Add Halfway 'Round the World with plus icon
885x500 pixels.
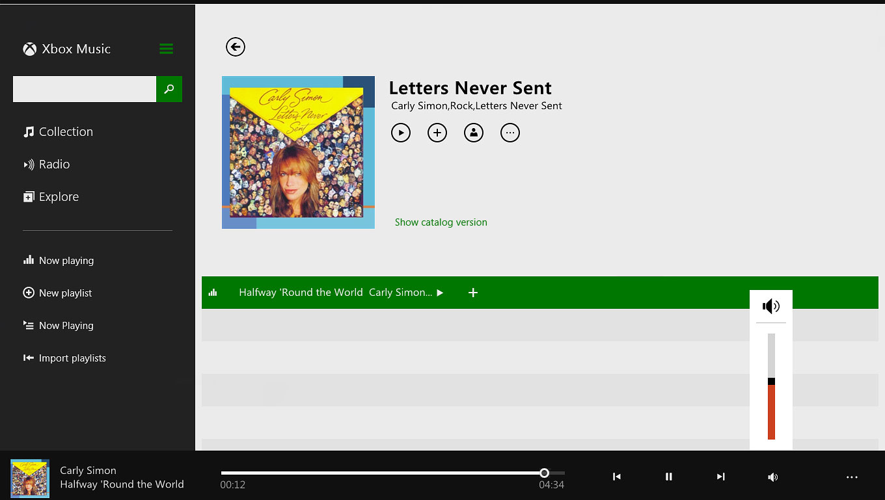click(x=473, y=293)
